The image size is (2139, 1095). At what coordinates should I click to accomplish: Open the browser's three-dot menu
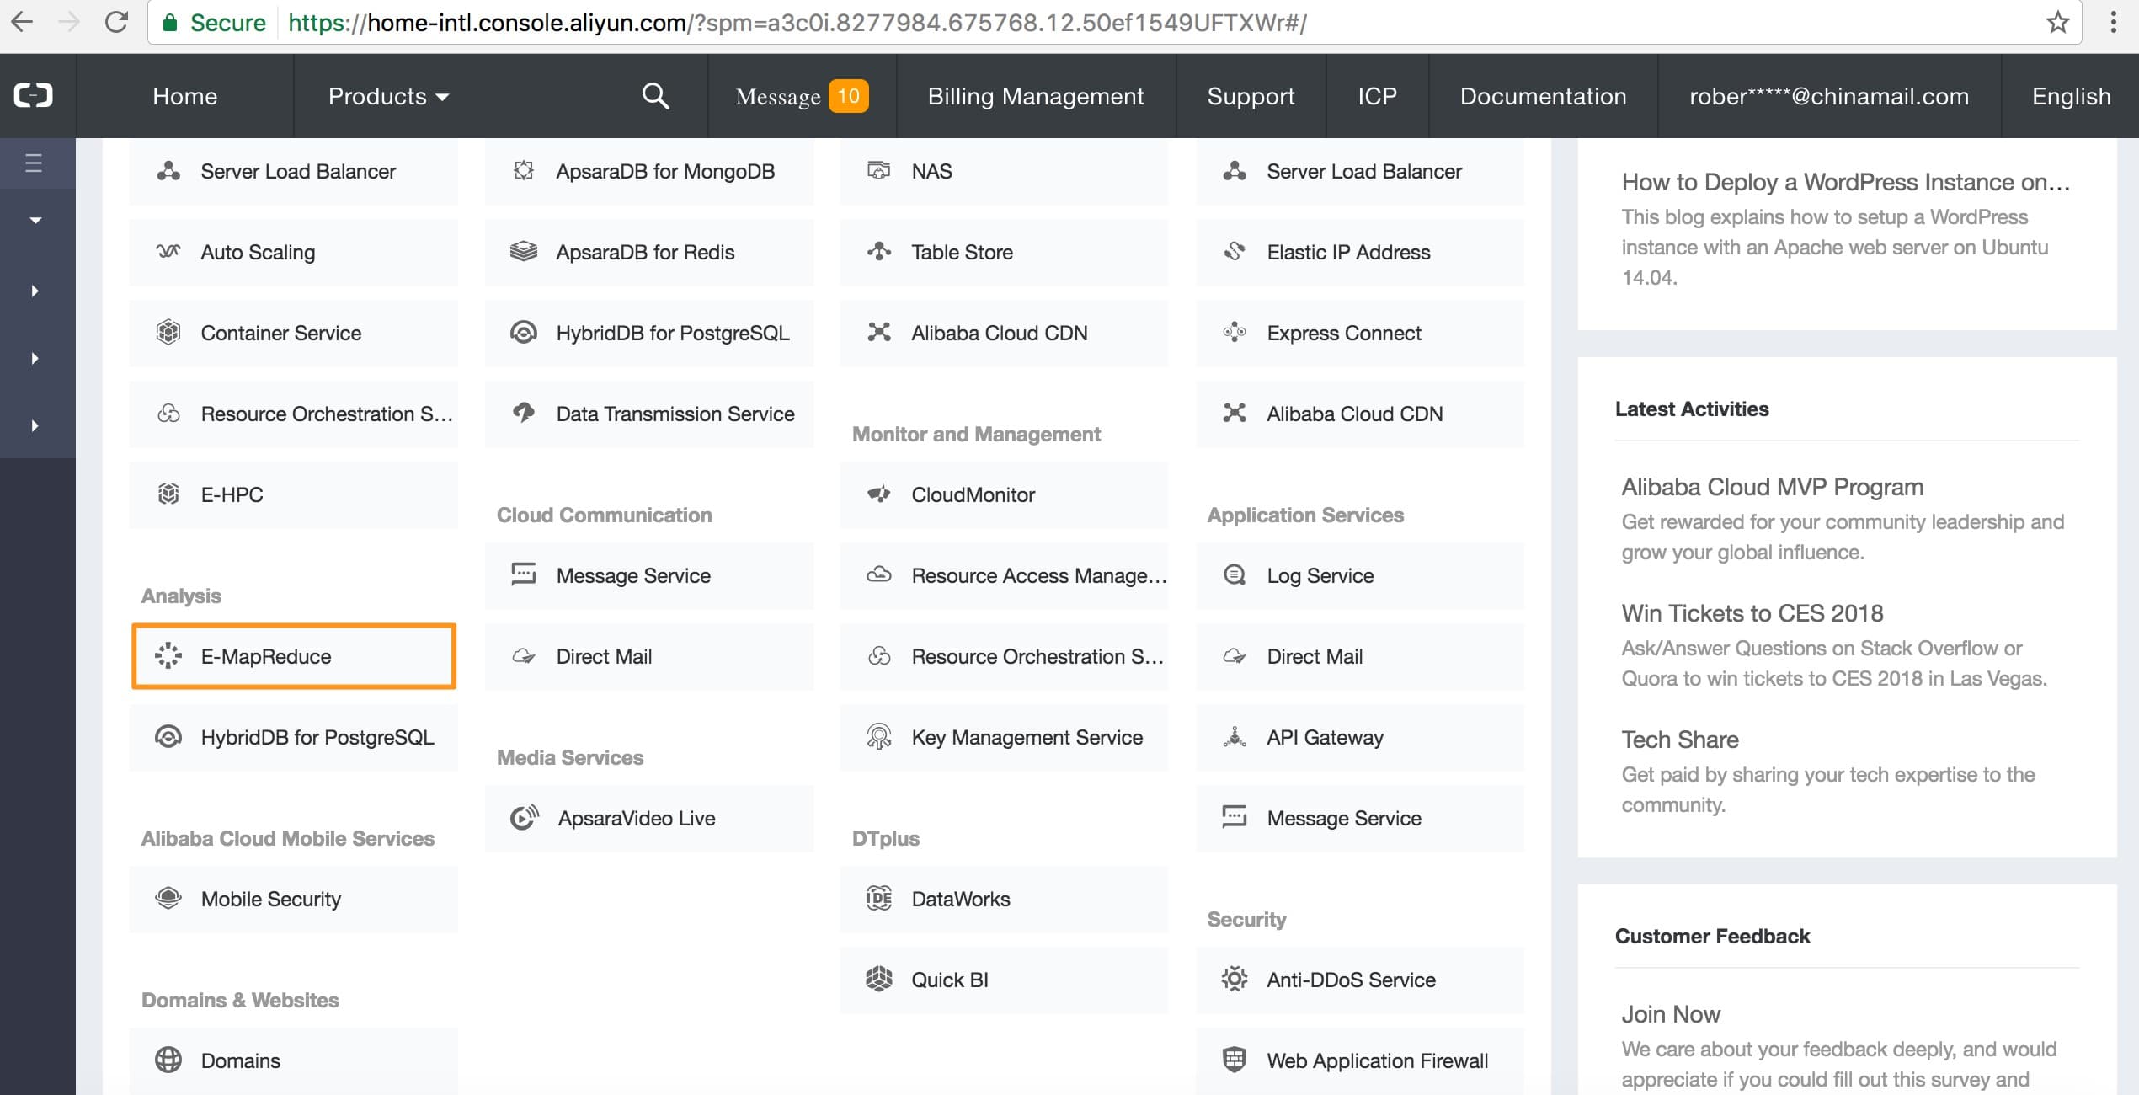click(x=2114, y=22)
